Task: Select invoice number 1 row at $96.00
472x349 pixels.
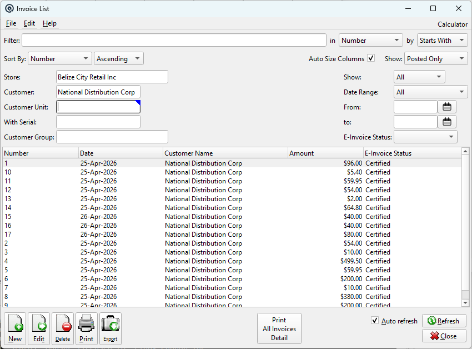Action: (232, 163)
